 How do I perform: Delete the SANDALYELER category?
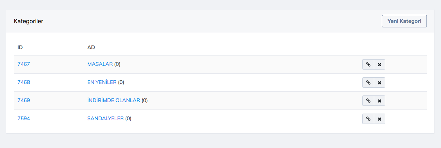tap(379, 119)
